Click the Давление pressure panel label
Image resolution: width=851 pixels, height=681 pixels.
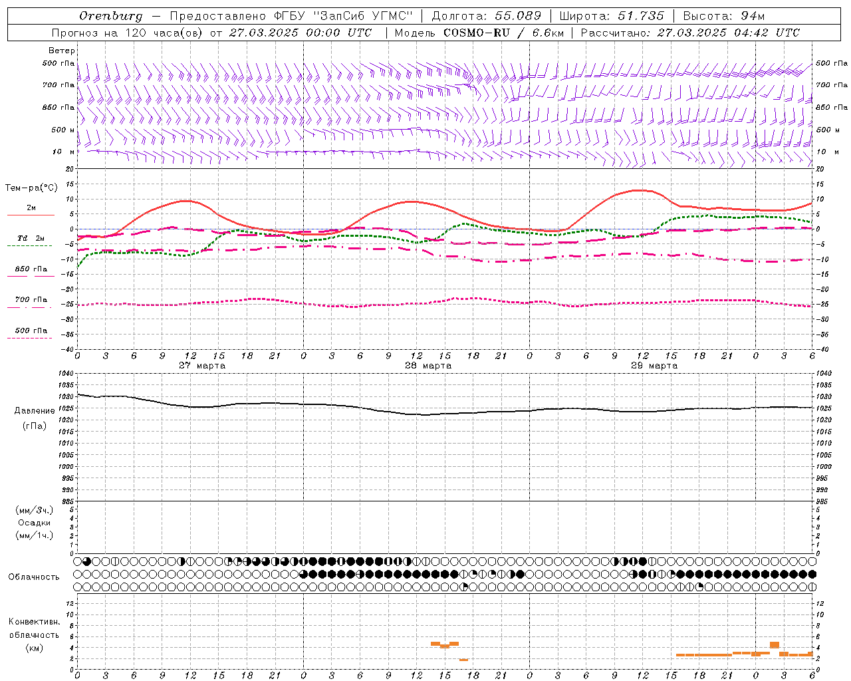tap(35, 411)
